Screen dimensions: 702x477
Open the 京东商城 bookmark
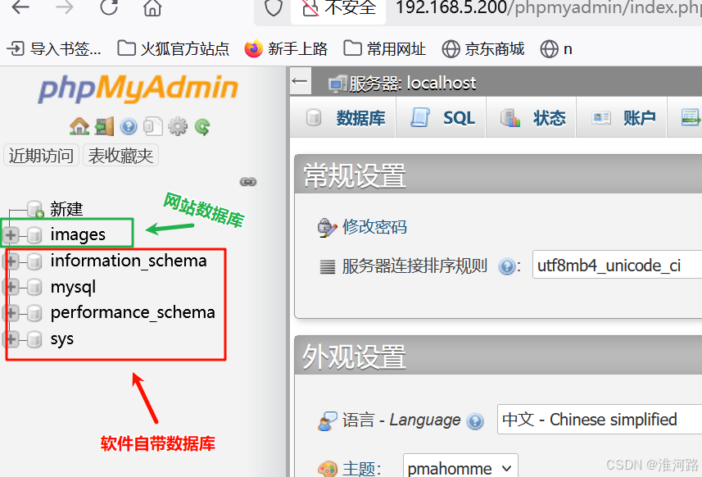tap(483, 49)
